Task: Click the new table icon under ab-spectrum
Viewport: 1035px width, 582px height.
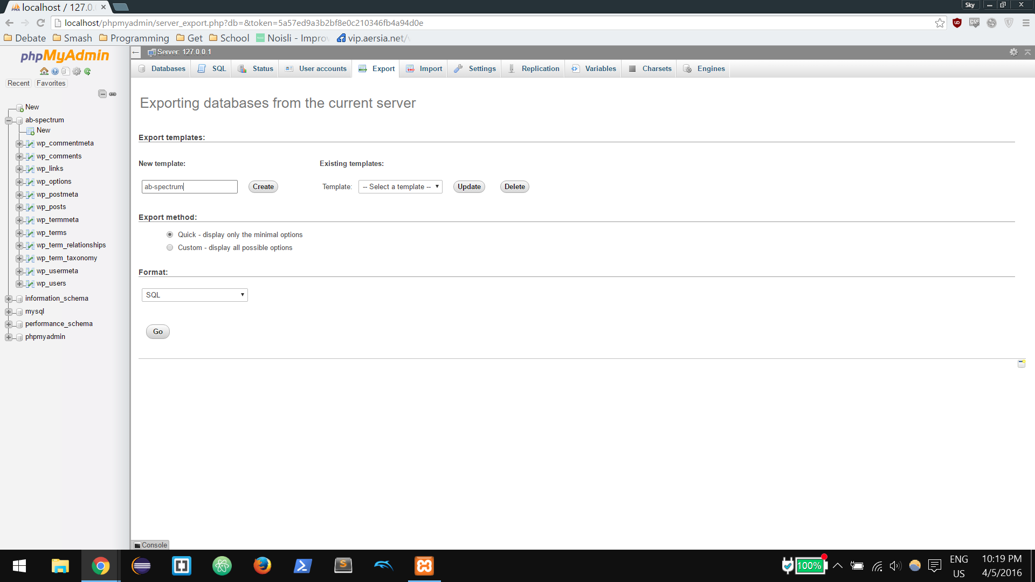Action: (31, 131)
